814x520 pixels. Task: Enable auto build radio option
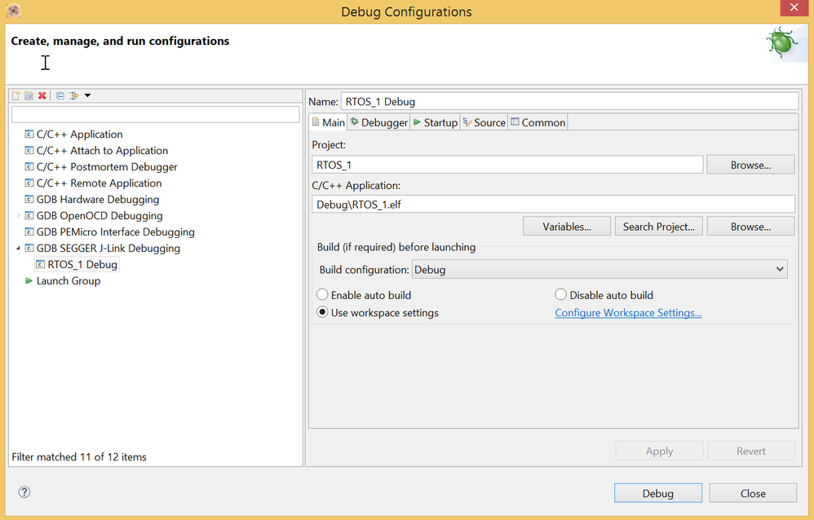click(323, 295)
